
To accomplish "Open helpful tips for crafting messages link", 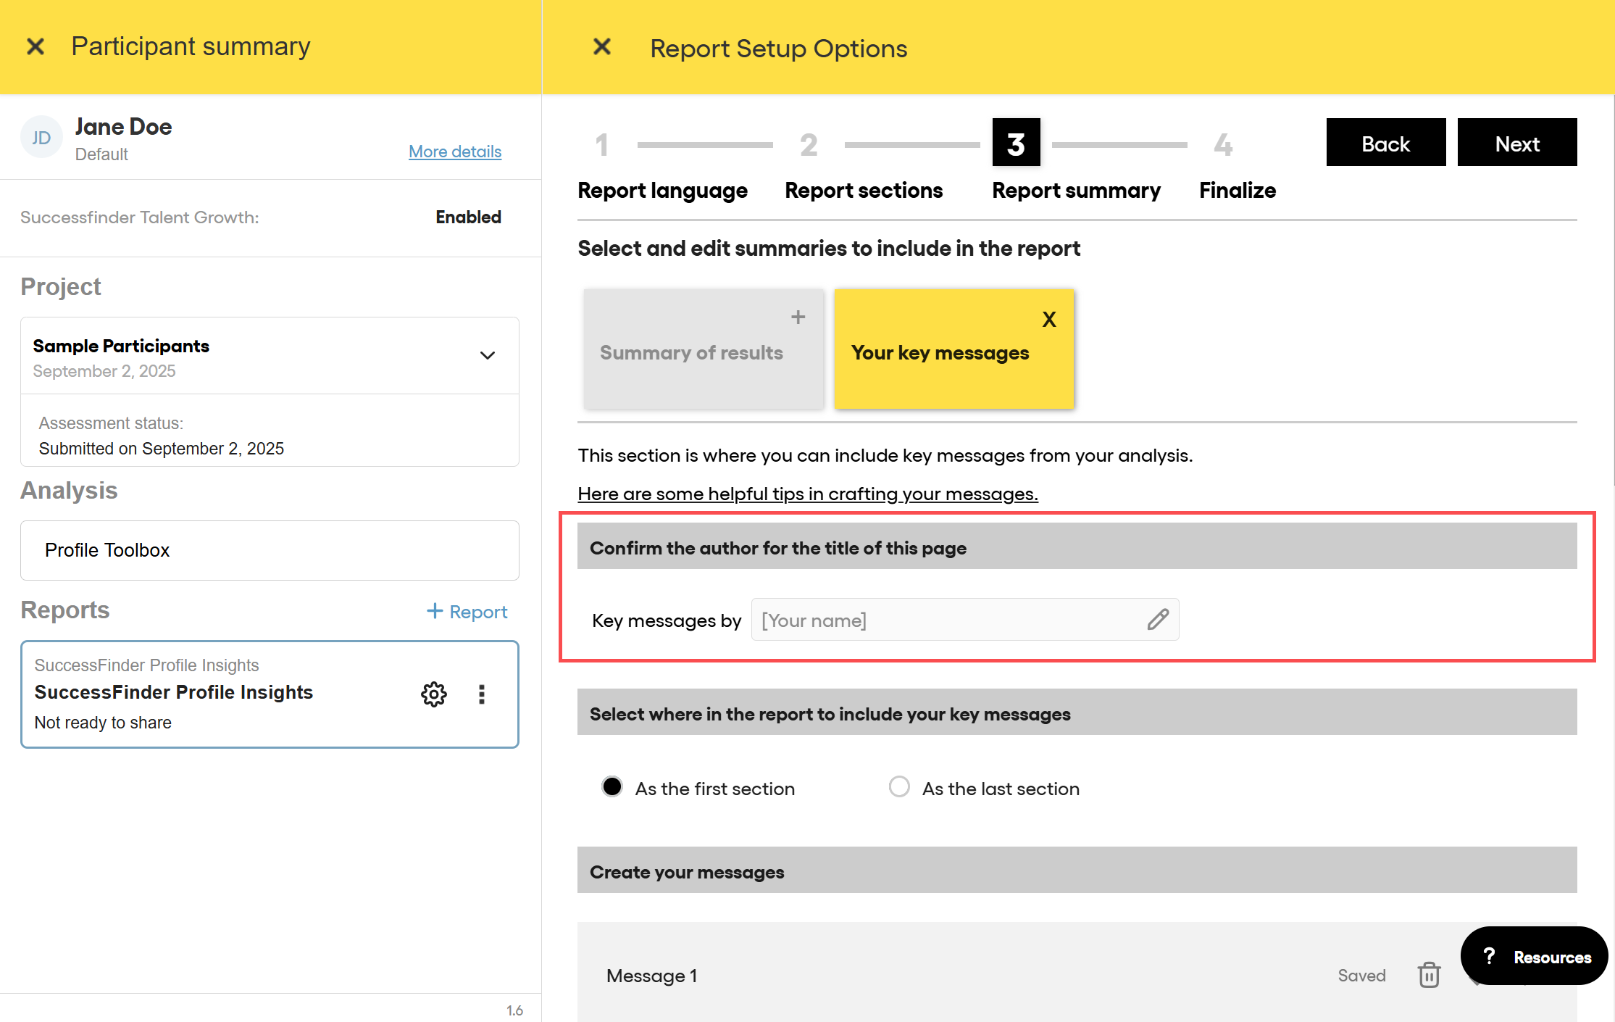I will click(x=807, y=494).
